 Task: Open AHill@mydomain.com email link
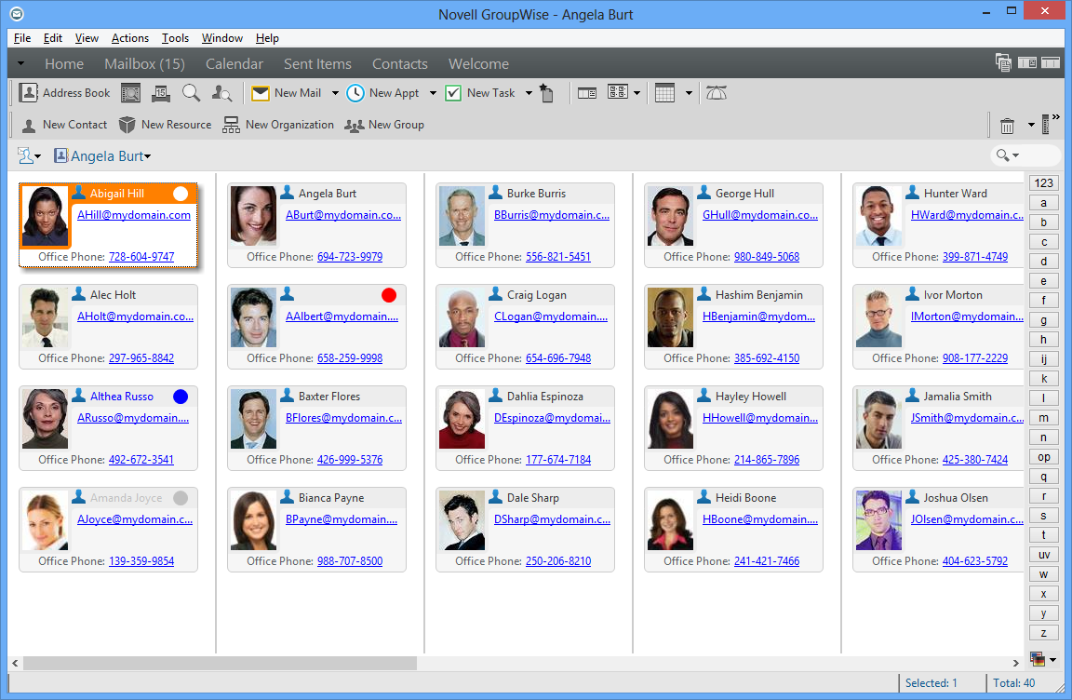coord(134,215)
